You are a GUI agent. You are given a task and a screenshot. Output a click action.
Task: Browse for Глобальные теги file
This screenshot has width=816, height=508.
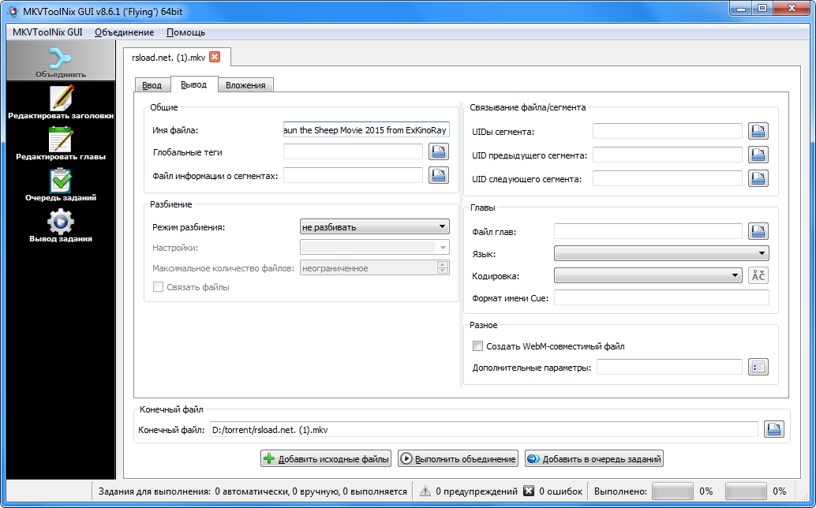pos(439,151)
